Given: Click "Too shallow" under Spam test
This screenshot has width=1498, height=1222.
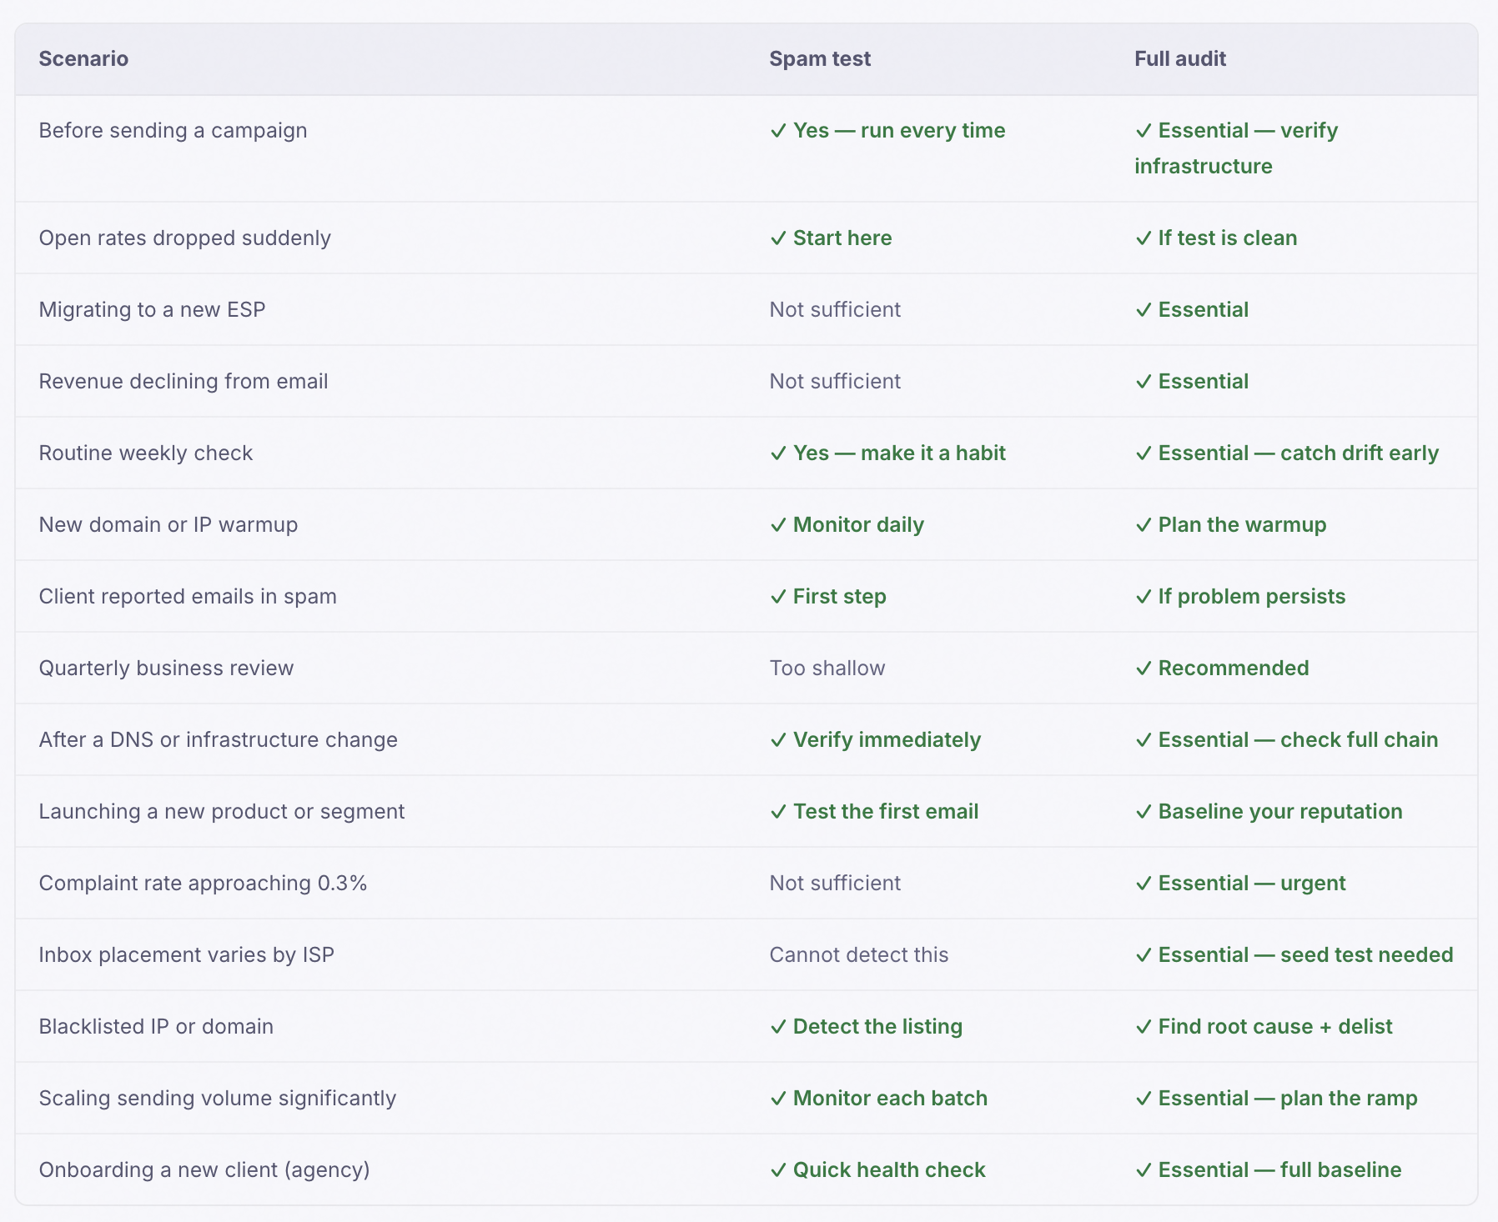Looking at the screenshot, I should click(827, 668).
